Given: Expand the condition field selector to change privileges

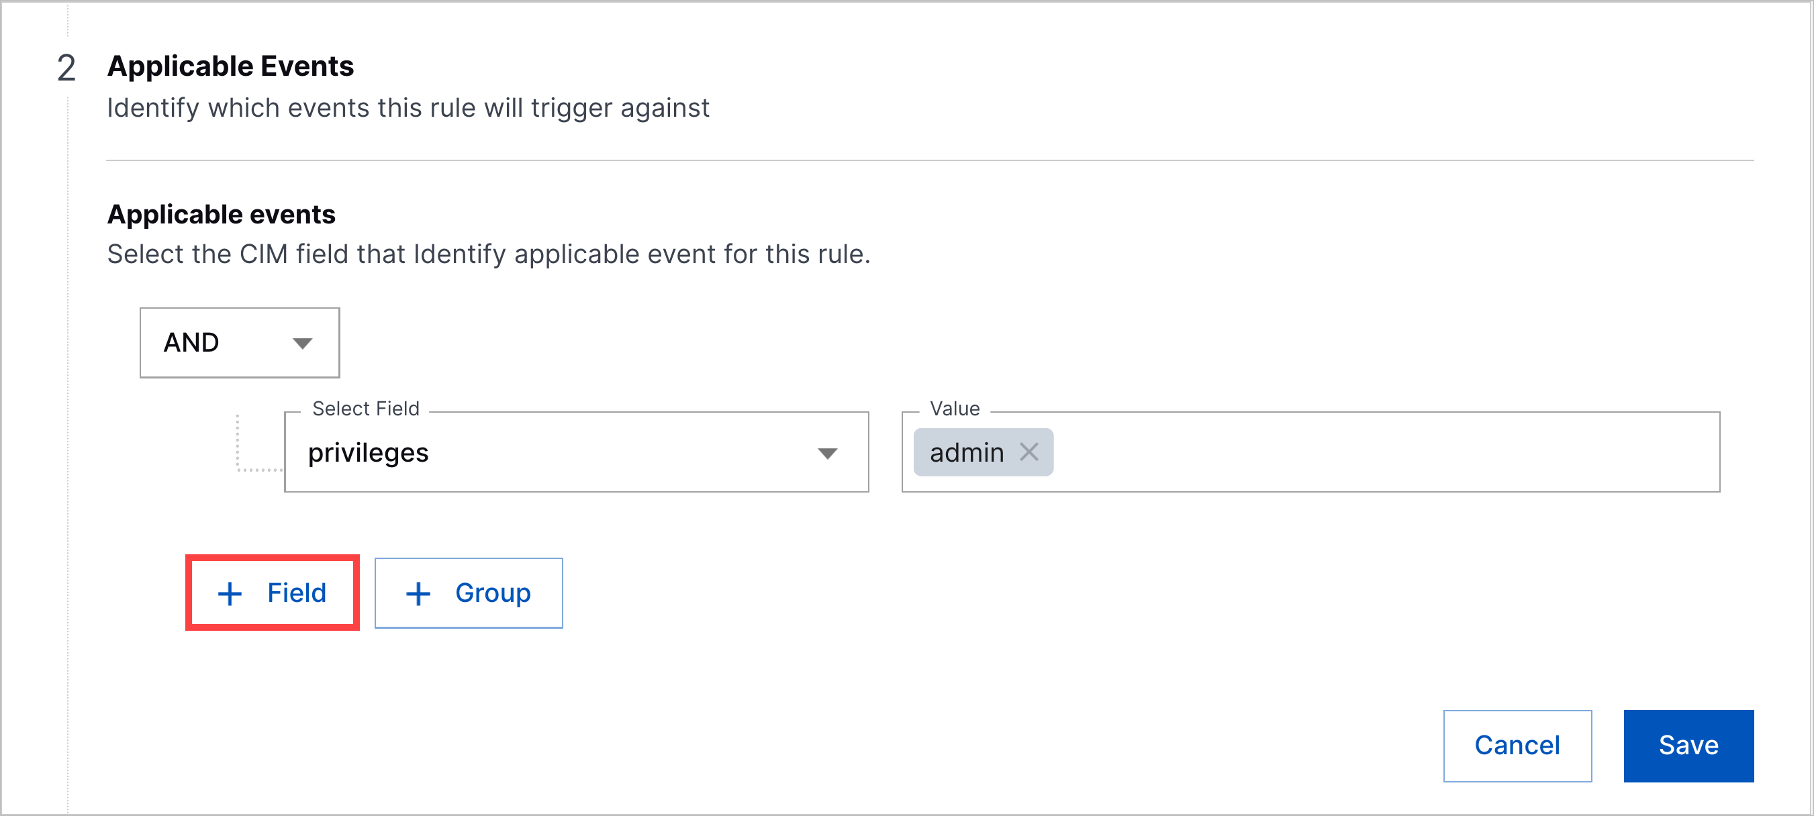Looking at the screenshot, I should click(576, 453).
